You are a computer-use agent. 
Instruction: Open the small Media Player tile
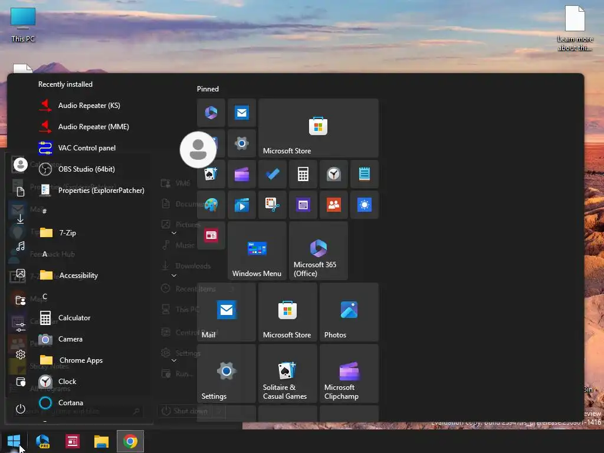[x=242, y=205]
